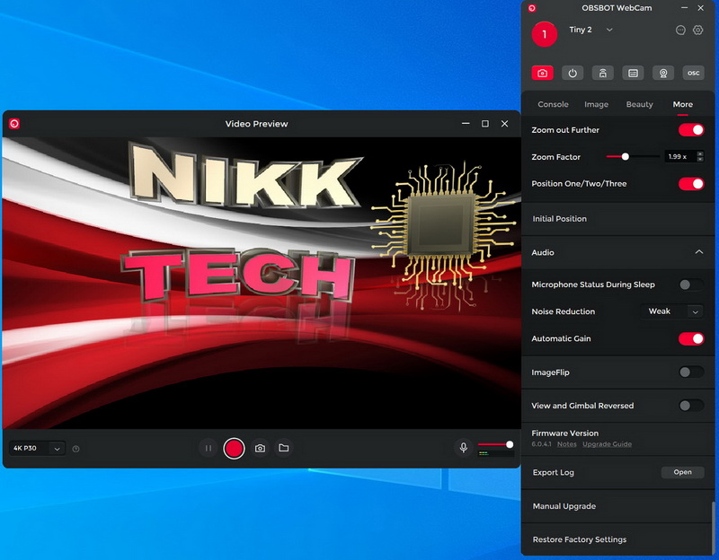Open the firmware Notes link
Screen dimensions: 719x560
pyautogui.click(x=567, y=444)
